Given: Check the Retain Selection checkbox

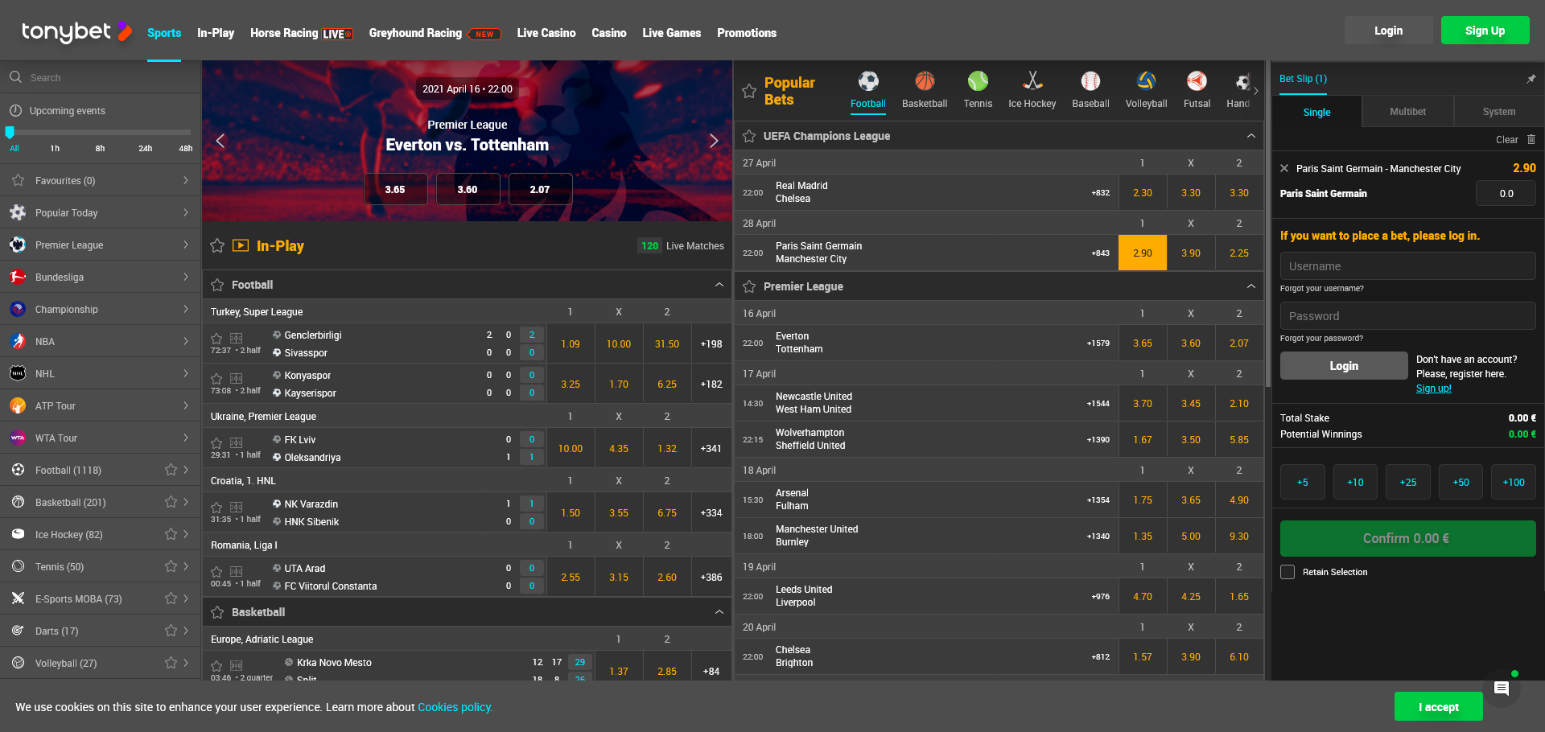Looking at the screenshot, I should pos(1287,572).
